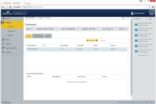The image size is (156, 104).
Task: Click the LUN Search field
Action: coord(114,41)
